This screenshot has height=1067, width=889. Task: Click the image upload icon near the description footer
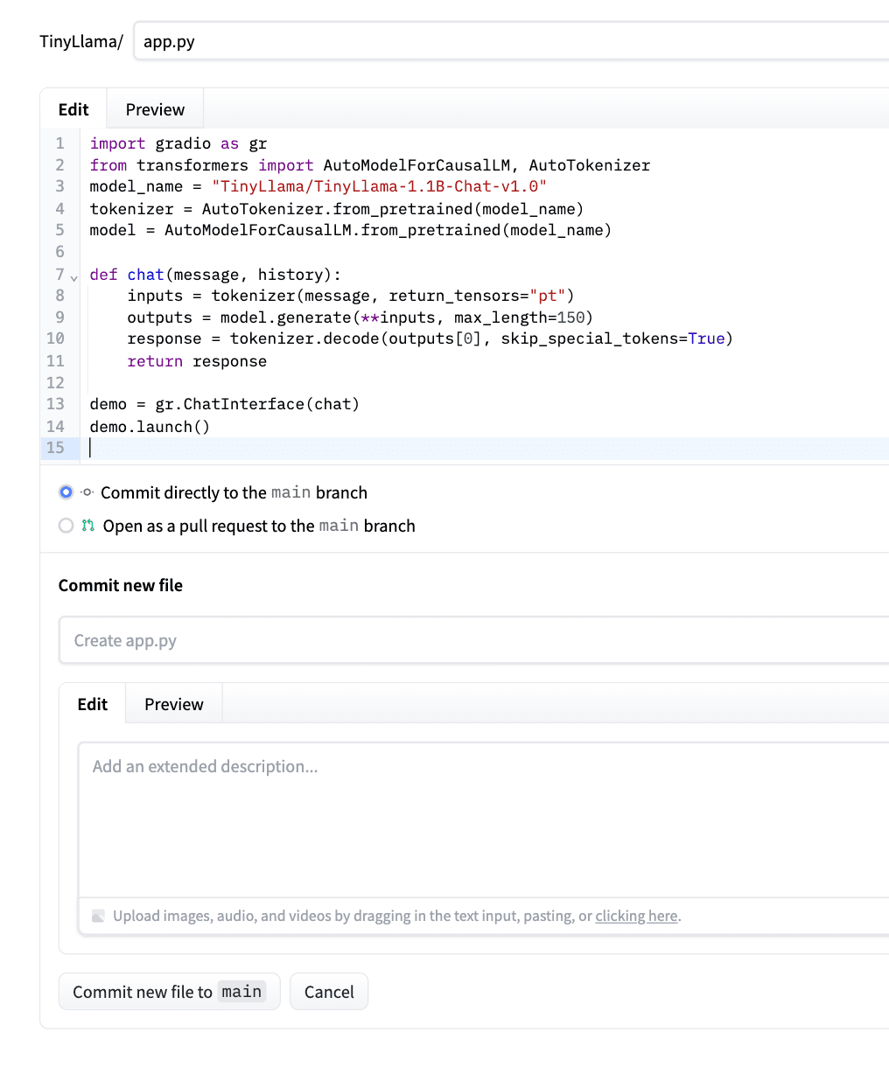[98, 916]
